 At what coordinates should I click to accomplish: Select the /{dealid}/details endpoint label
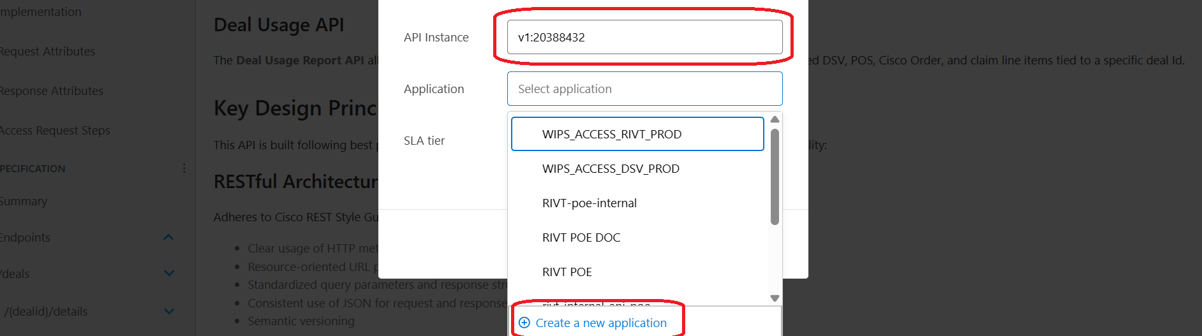(46, 311)
